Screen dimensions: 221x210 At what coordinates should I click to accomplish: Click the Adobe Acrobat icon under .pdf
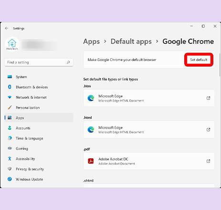click(91, 161)
